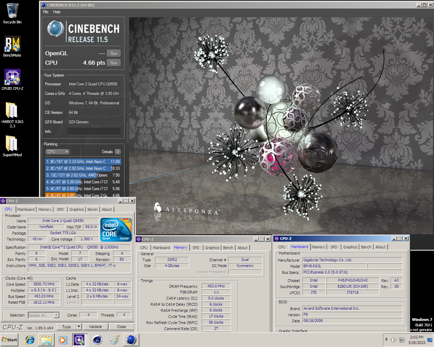Open Bench tab in left CPU-Z window
The width and height of the screenshot is (434, 347).
click(x=93, y=209)
